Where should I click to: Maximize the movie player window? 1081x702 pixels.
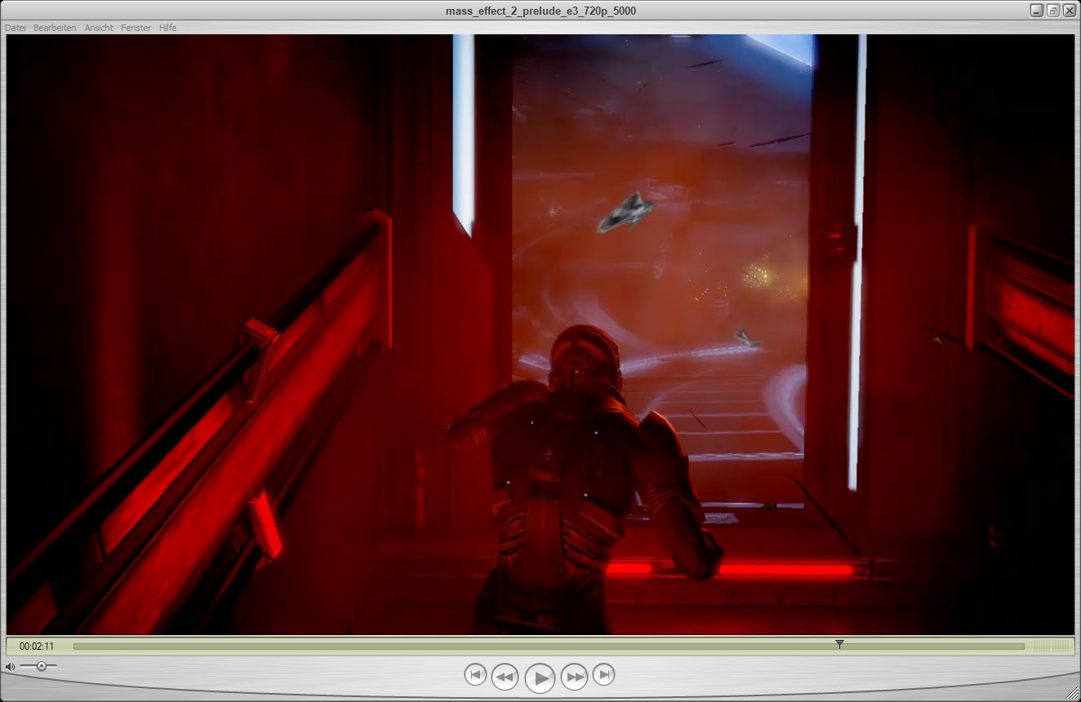tap(1053, 11)
